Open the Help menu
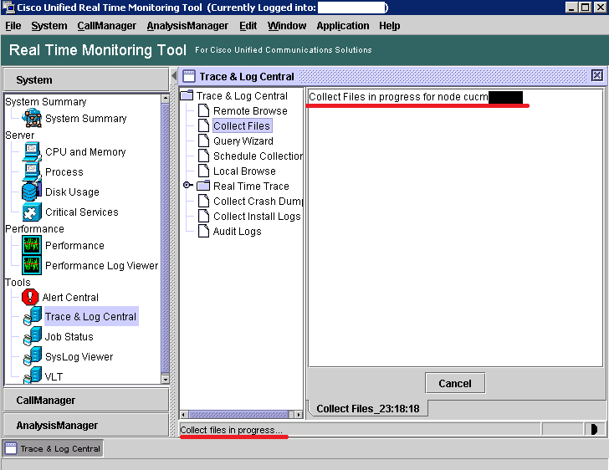Viewport: 609px width, 470px height. pyautogui.click(x=390, y=26)
